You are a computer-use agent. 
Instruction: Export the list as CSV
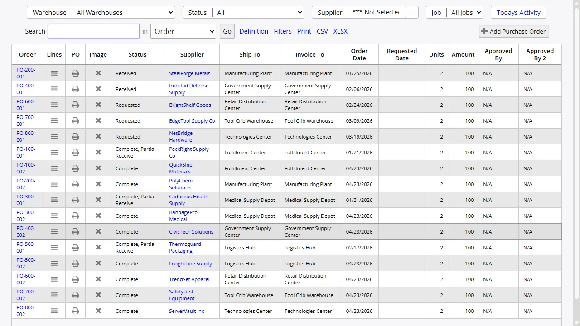click(322, 31)
